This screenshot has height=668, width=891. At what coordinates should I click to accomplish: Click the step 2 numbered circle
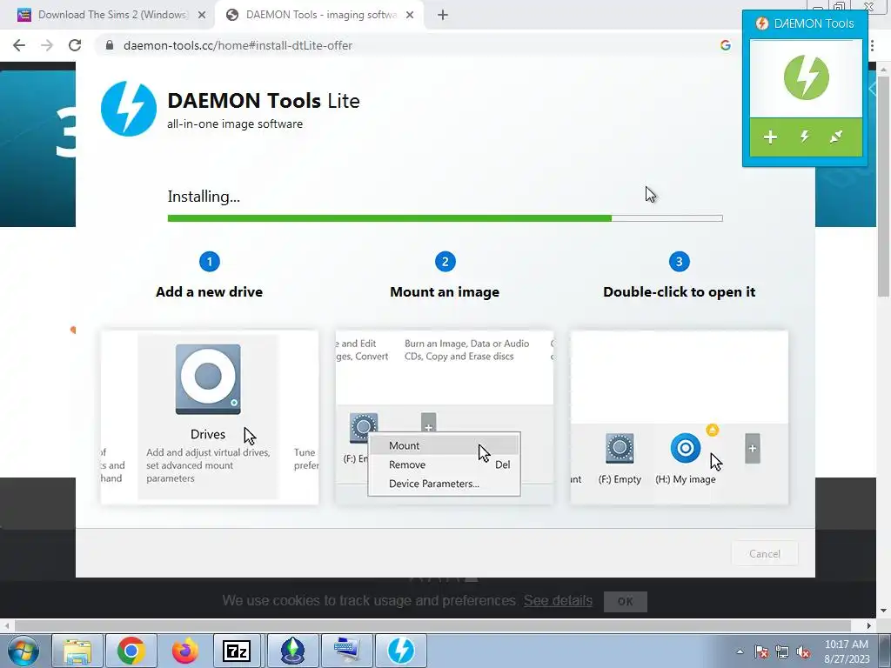click(x=445, y=262)
